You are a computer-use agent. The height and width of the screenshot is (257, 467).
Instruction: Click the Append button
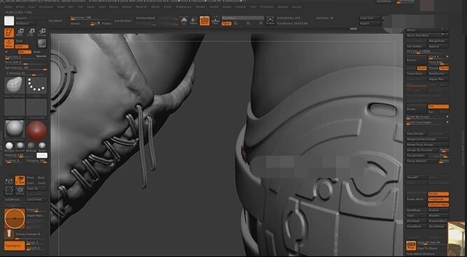pos(438,46)
